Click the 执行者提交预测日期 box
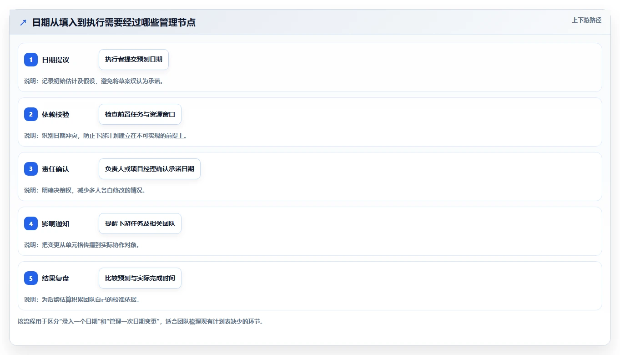Image resolution: width=620 pixels, height=355 pixels. coord(134,60)
